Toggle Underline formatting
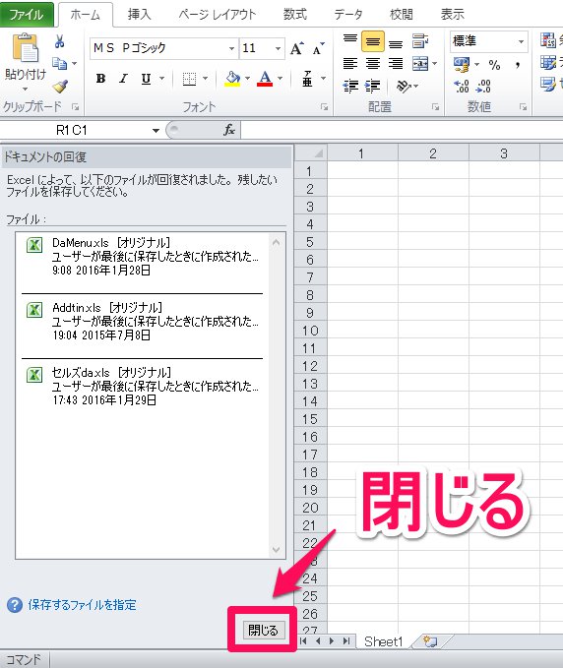563x668 pixels. [x=146, y=79]
